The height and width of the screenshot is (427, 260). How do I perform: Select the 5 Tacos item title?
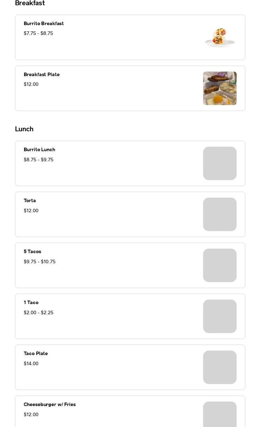pos(32,252)
